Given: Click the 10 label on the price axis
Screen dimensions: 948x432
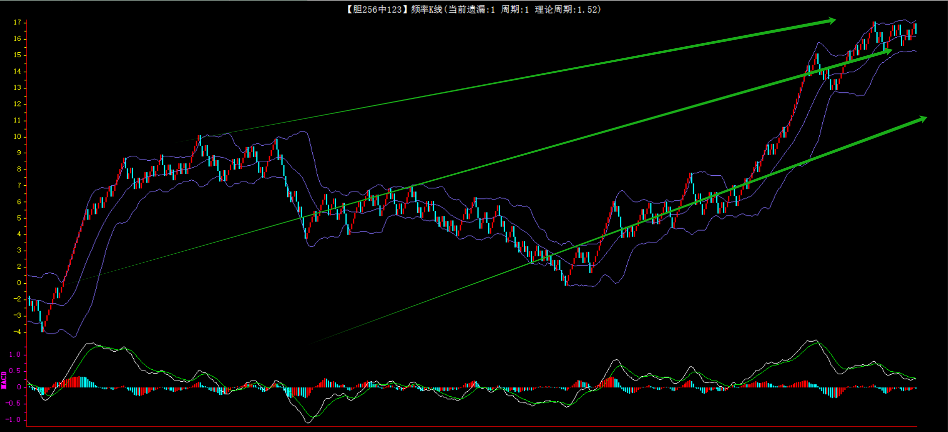Looking at the screenshot, I should coord(18,137).
